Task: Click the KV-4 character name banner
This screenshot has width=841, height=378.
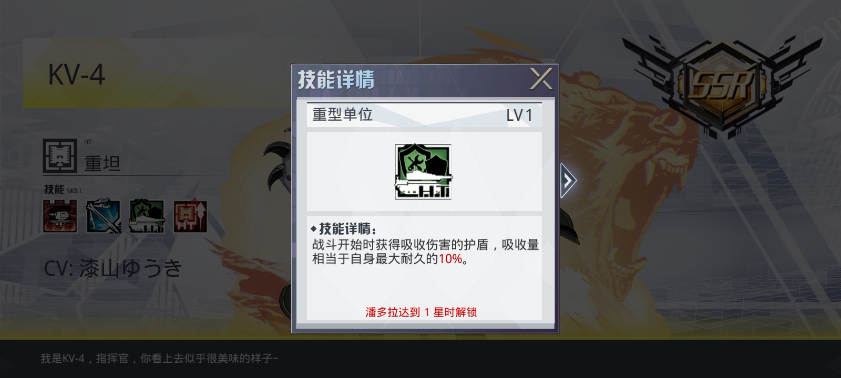Action: coord(77,75)
